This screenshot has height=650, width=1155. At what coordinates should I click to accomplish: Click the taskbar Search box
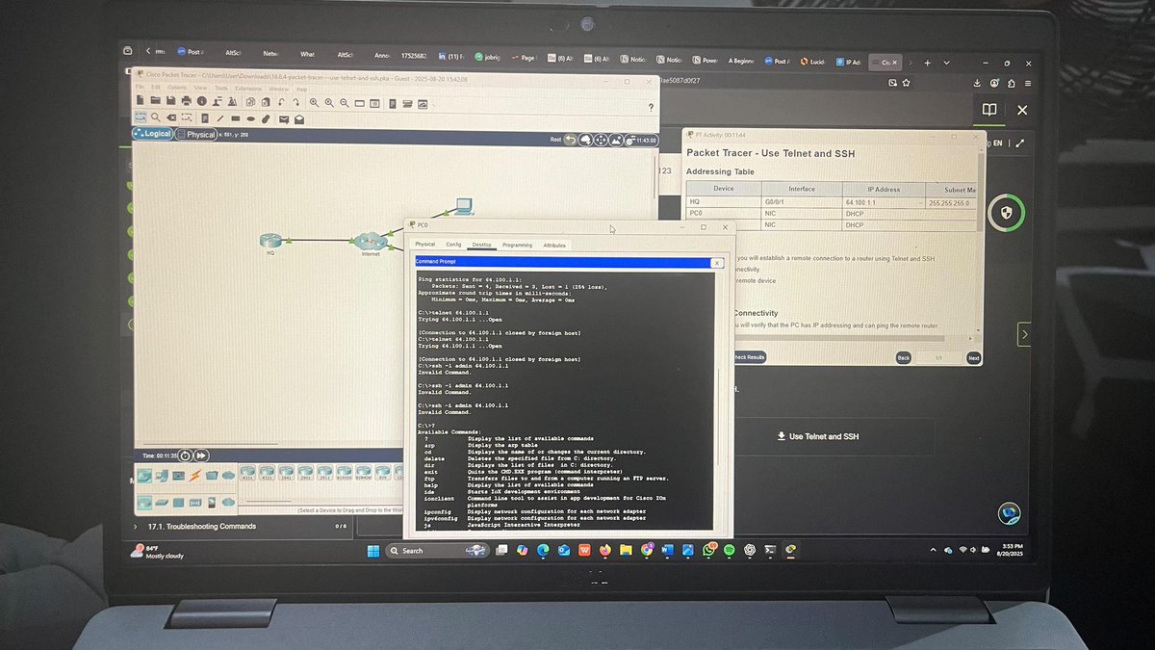(x=439, y=550)
